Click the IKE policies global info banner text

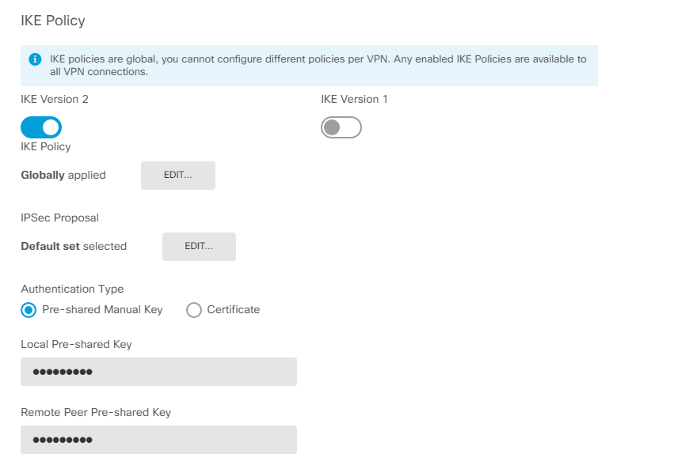[318, 66]
